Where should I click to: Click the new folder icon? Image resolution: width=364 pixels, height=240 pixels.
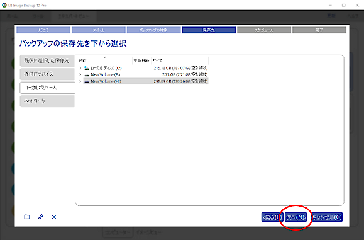[27, 217]
